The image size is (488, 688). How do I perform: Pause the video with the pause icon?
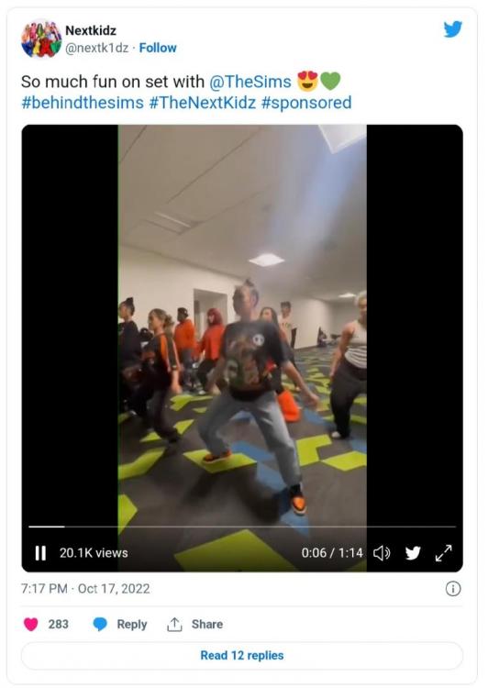(x=40, y=553)
